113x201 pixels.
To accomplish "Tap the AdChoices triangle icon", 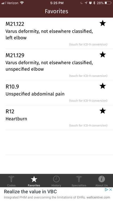I will (x=106, y=190).
